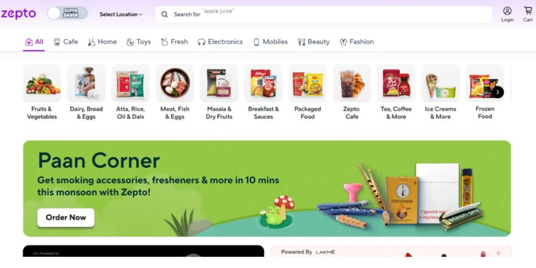536x268 pixels.
Task: Switch to the Cafe tab
Action: point(66,42)
